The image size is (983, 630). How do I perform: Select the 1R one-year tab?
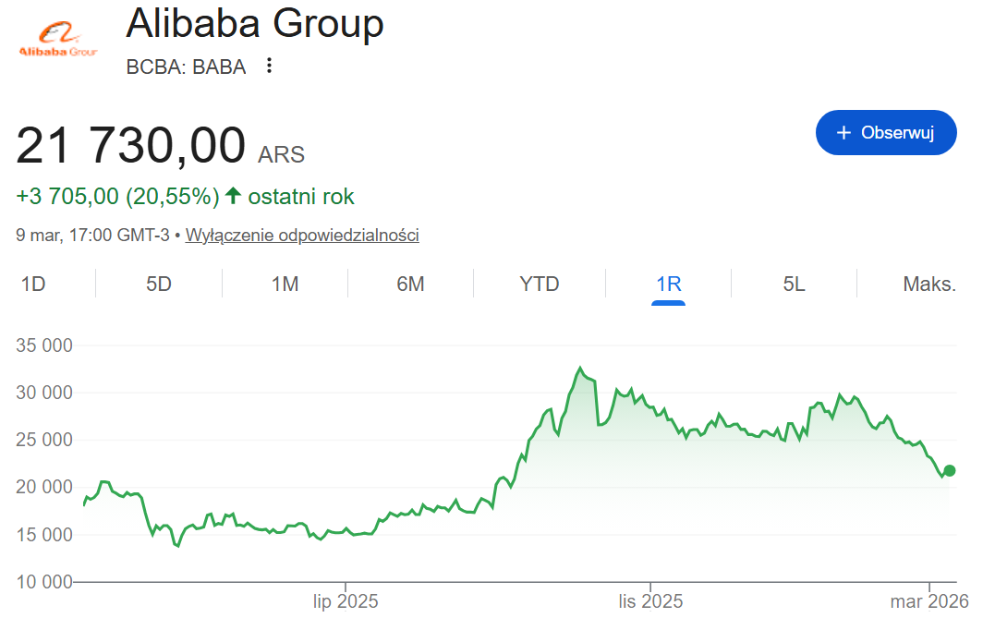pyautogui.click(x=668, y=284)
